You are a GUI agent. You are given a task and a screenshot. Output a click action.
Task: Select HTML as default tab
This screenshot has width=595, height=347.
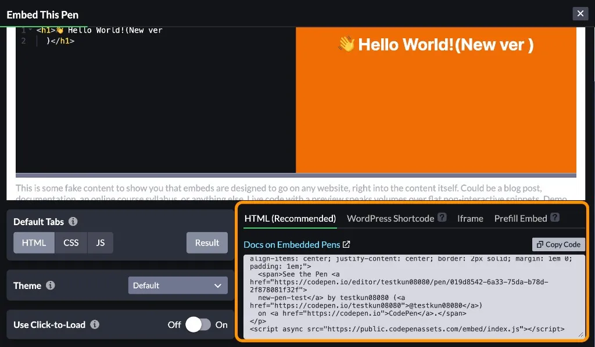(34, 243)
